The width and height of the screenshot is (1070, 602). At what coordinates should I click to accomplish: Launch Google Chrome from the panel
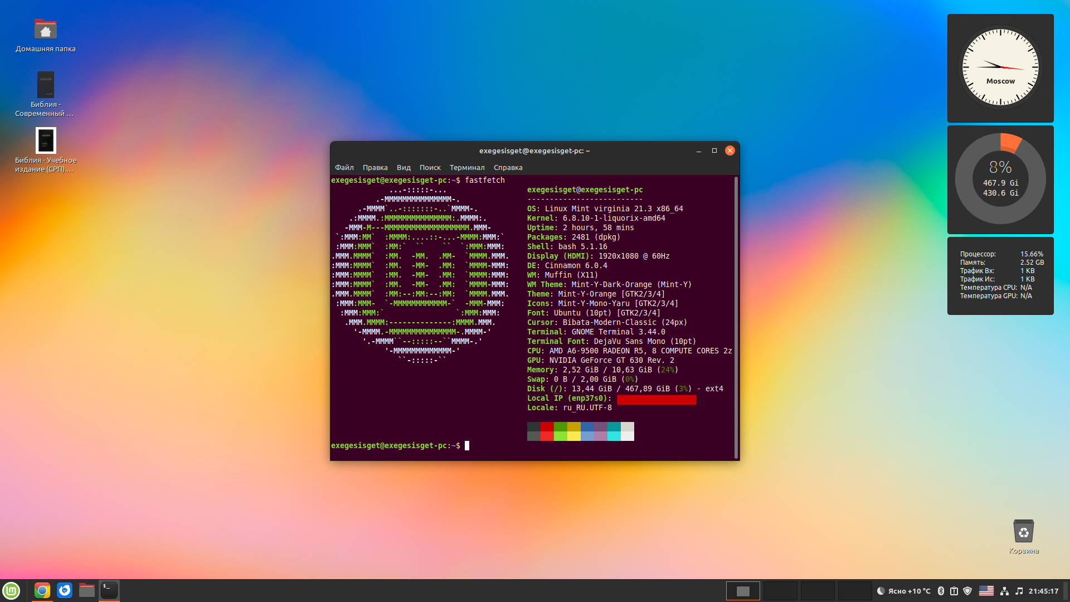pos(42,591)
